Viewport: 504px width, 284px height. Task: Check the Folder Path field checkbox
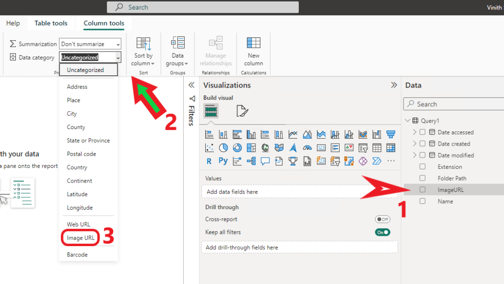point(422,178)
